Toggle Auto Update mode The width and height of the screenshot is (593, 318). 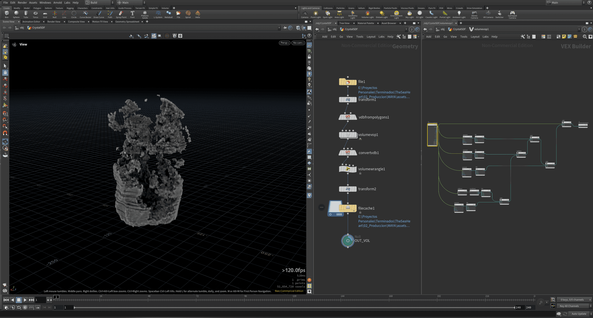pos(579,314)
